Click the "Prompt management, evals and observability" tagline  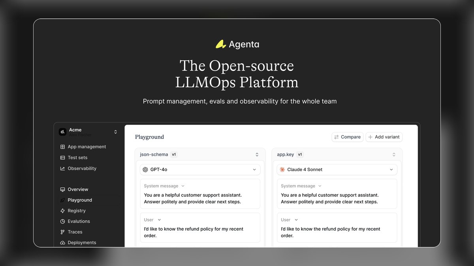[x=240, y=101]
